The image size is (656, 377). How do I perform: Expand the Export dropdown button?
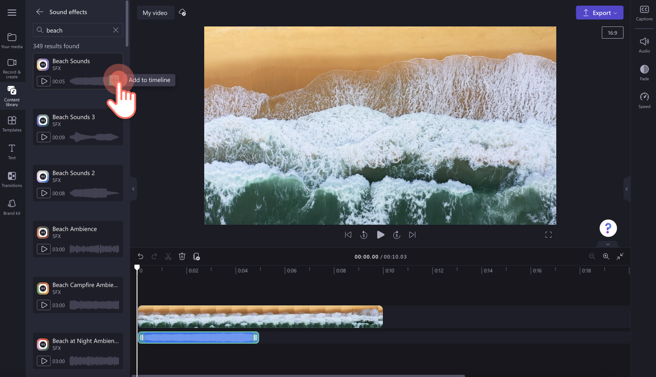tap(600, 13)
